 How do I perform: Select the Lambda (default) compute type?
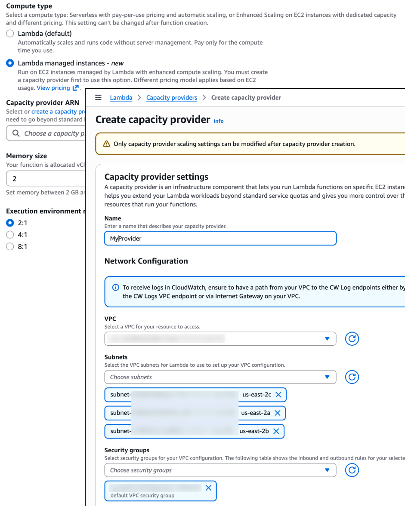coord(10,34)
